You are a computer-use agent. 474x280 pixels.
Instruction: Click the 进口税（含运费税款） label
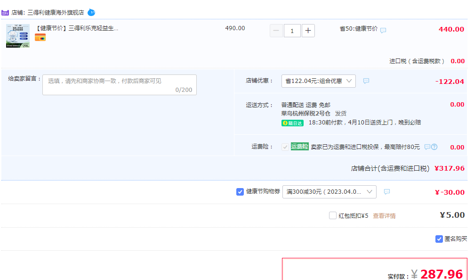click(417, 61)
